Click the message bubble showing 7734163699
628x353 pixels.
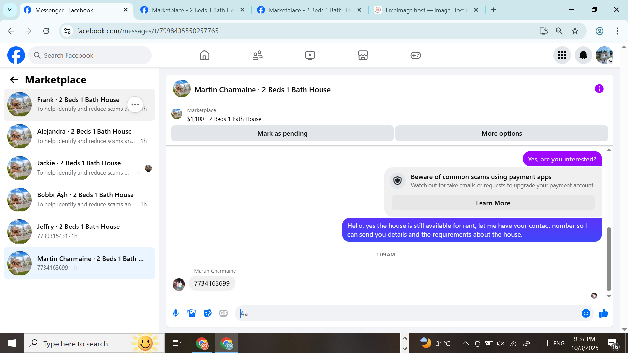tap(212, 283)
